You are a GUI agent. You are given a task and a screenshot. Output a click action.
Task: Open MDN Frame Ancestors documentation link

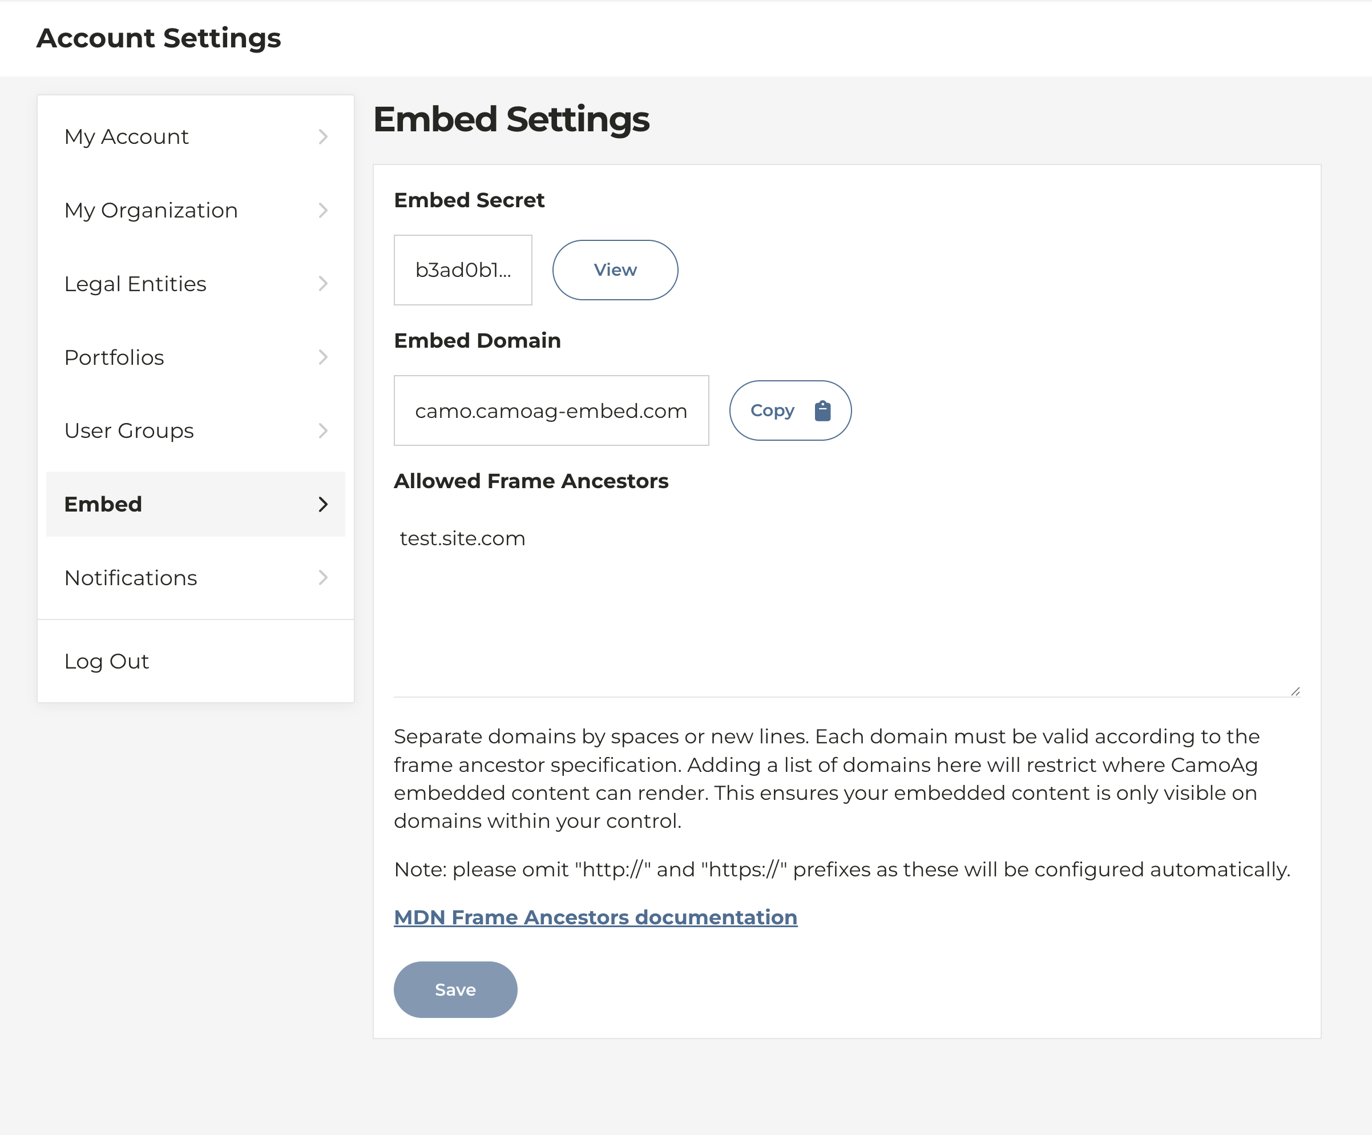(595, 917)
